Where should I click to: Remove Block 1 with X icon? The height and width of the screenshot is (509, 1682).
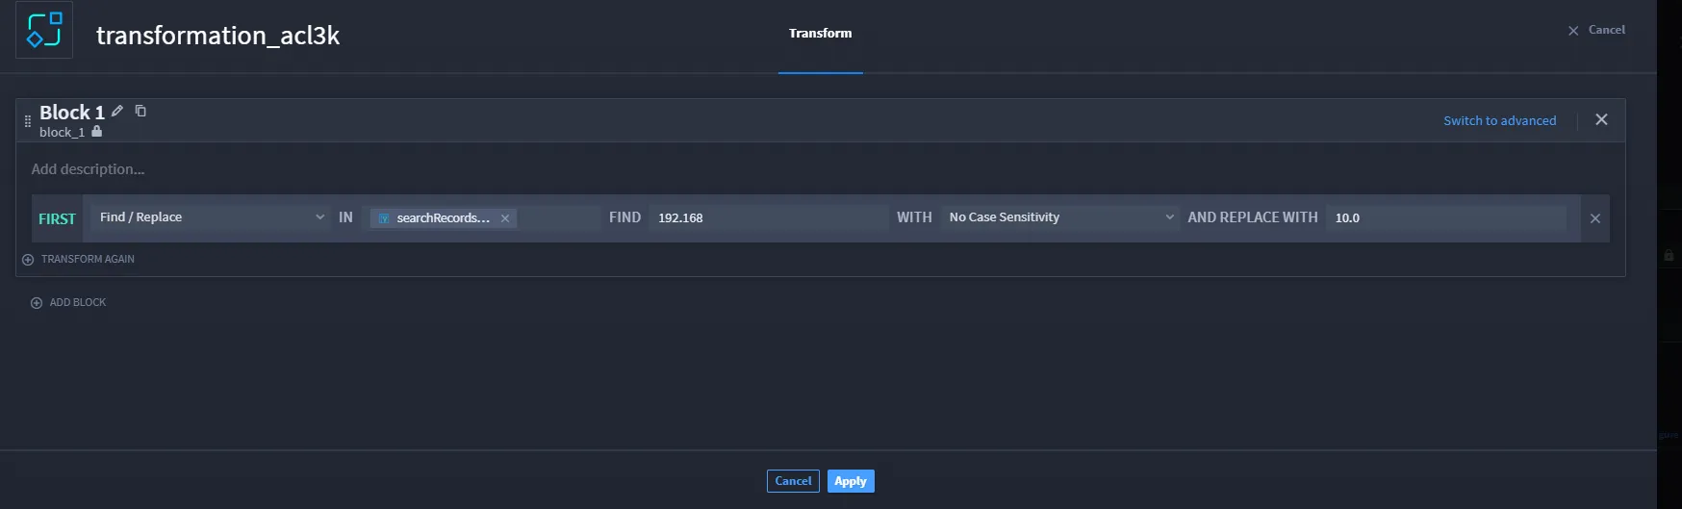(x=1601, y=119)
